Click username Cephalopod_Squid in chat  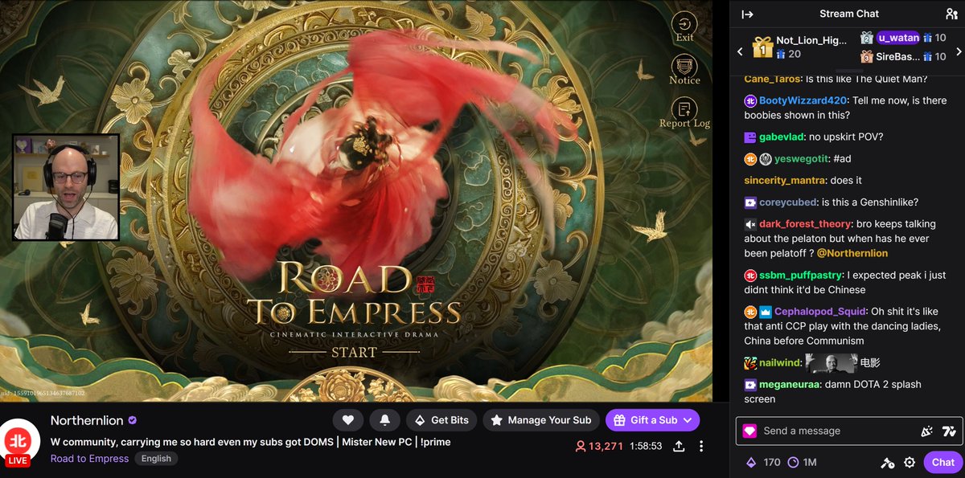tap(821, 311)
